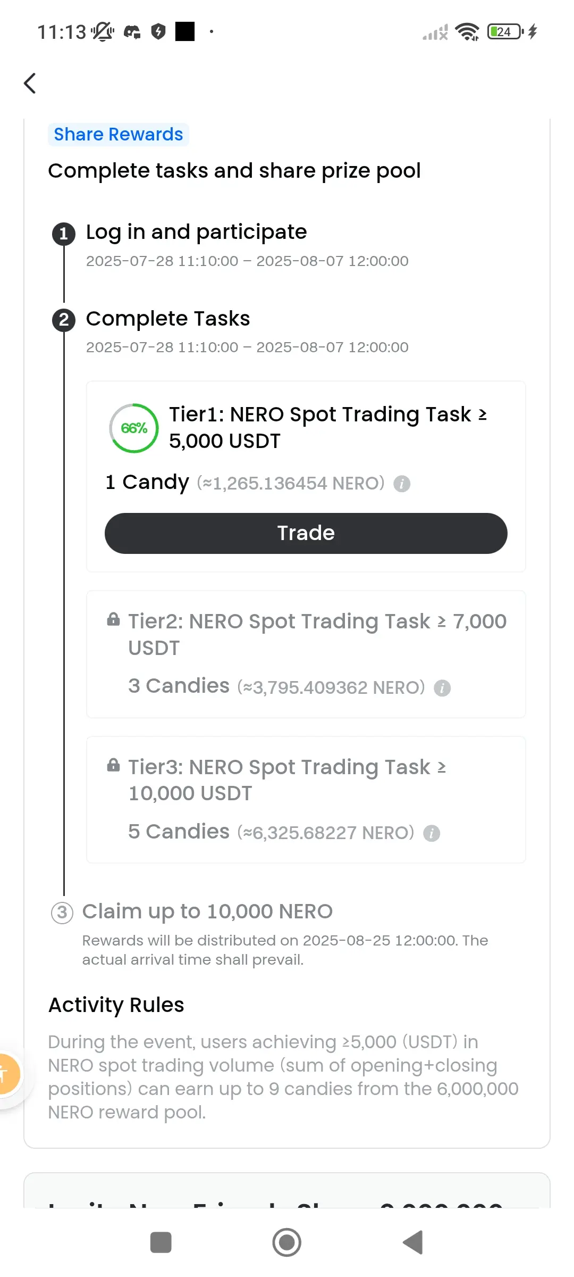
Task: Open the locked Tier3 10,000 USDT card
Action: pyautogui.click(x=306, y=800)
